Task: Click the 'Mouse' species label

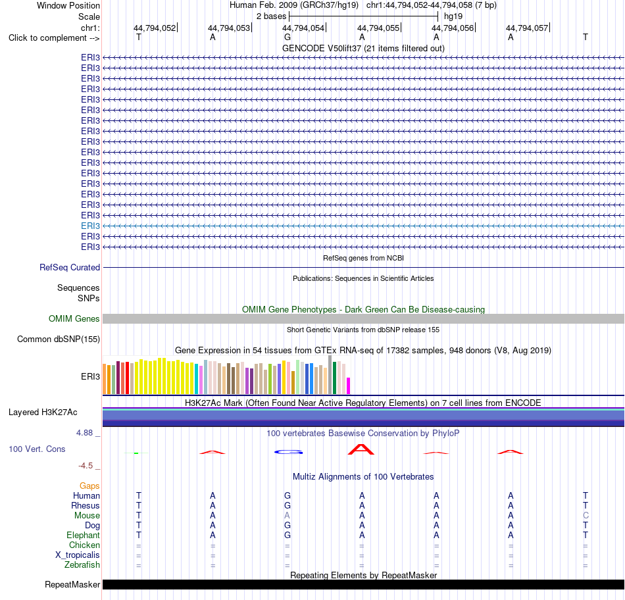Action: (x=87, y=516)
